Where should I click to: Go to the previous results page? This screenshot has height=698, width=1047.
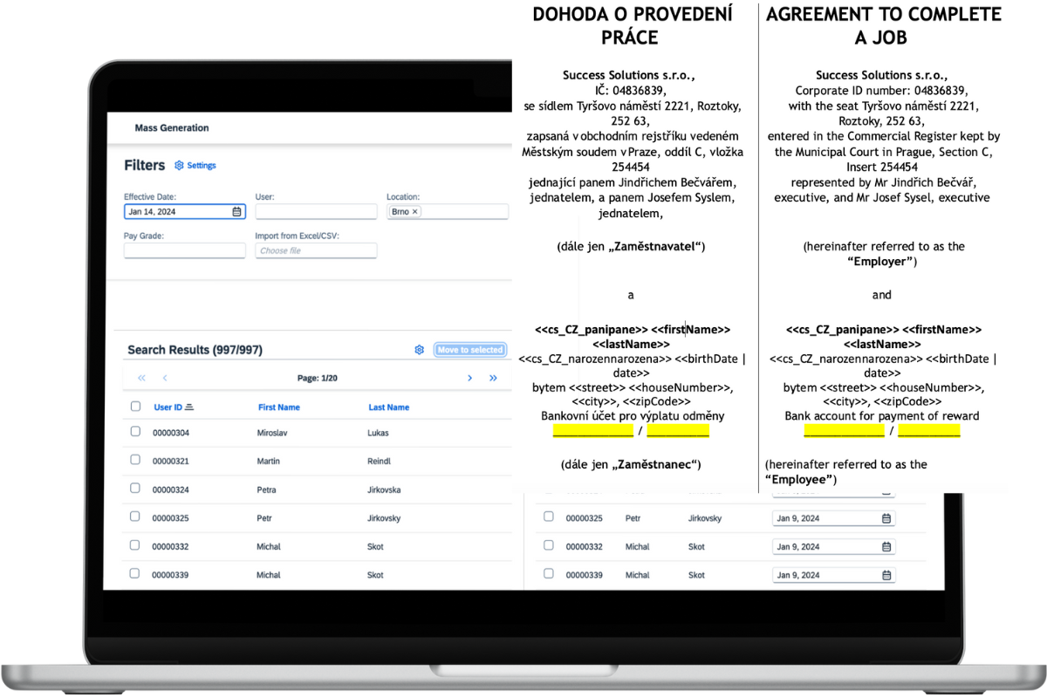click(x=165, y=378)
